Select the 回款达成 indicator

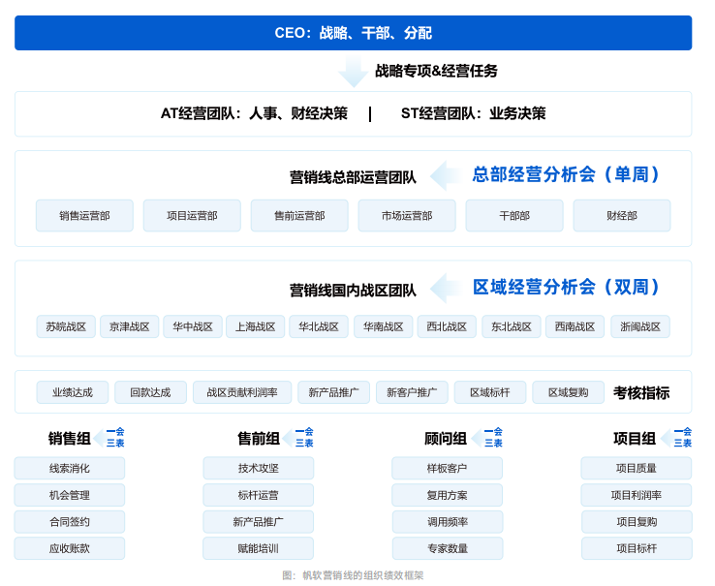[x=150, y=392]
